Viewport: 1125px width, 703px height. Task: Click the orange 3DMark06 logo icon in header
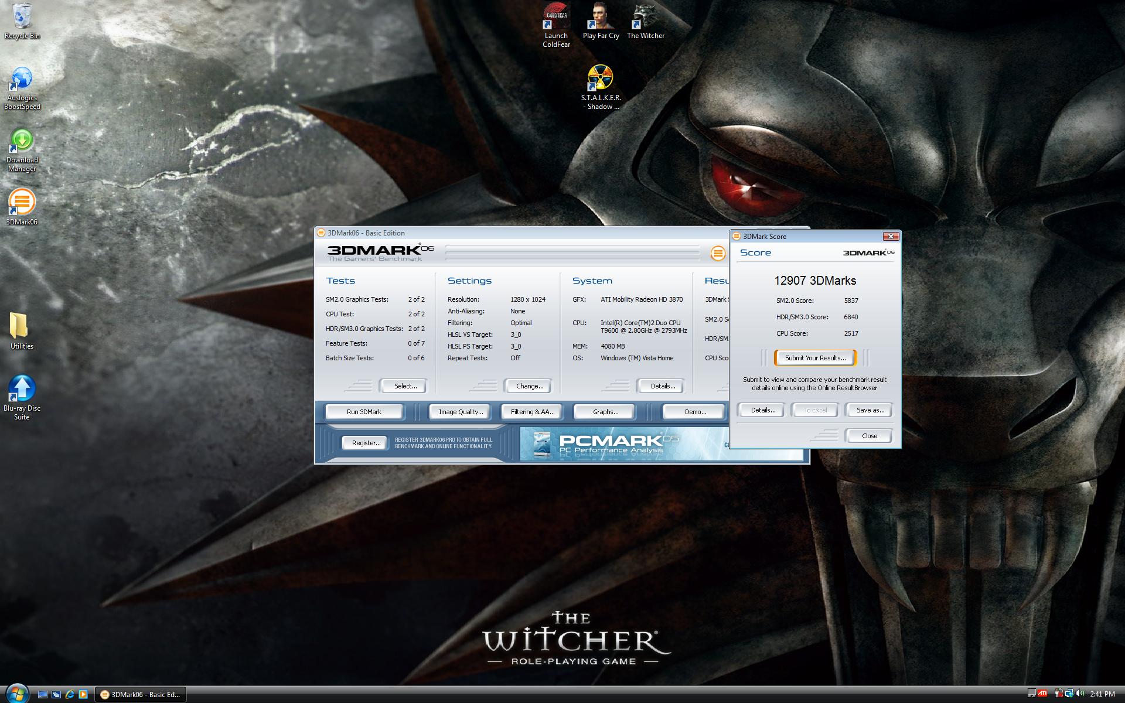point(718,253)
